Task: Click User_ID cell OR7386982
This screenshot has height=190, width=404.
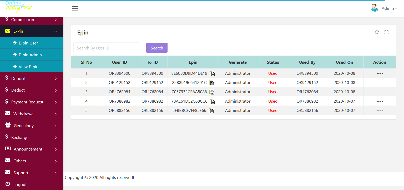Action: (119, 101)
